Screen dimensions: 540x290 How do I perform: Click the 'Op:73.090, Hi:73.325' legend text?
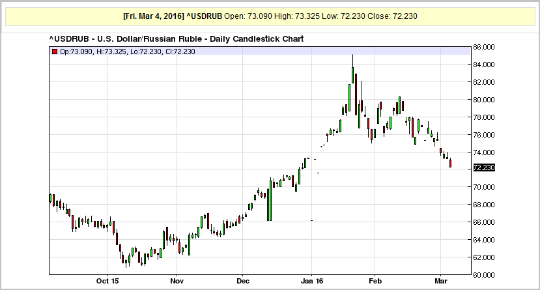(93, 51)
